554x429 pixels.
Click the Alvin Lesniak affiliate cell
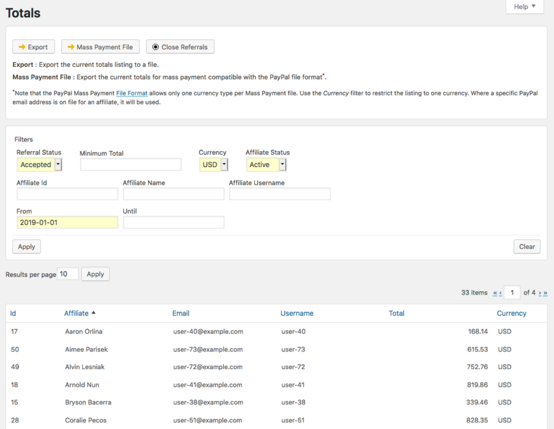(85, 367)
